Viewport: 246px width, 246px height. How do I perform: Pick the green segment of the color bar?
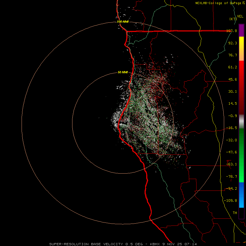[241, 155]
